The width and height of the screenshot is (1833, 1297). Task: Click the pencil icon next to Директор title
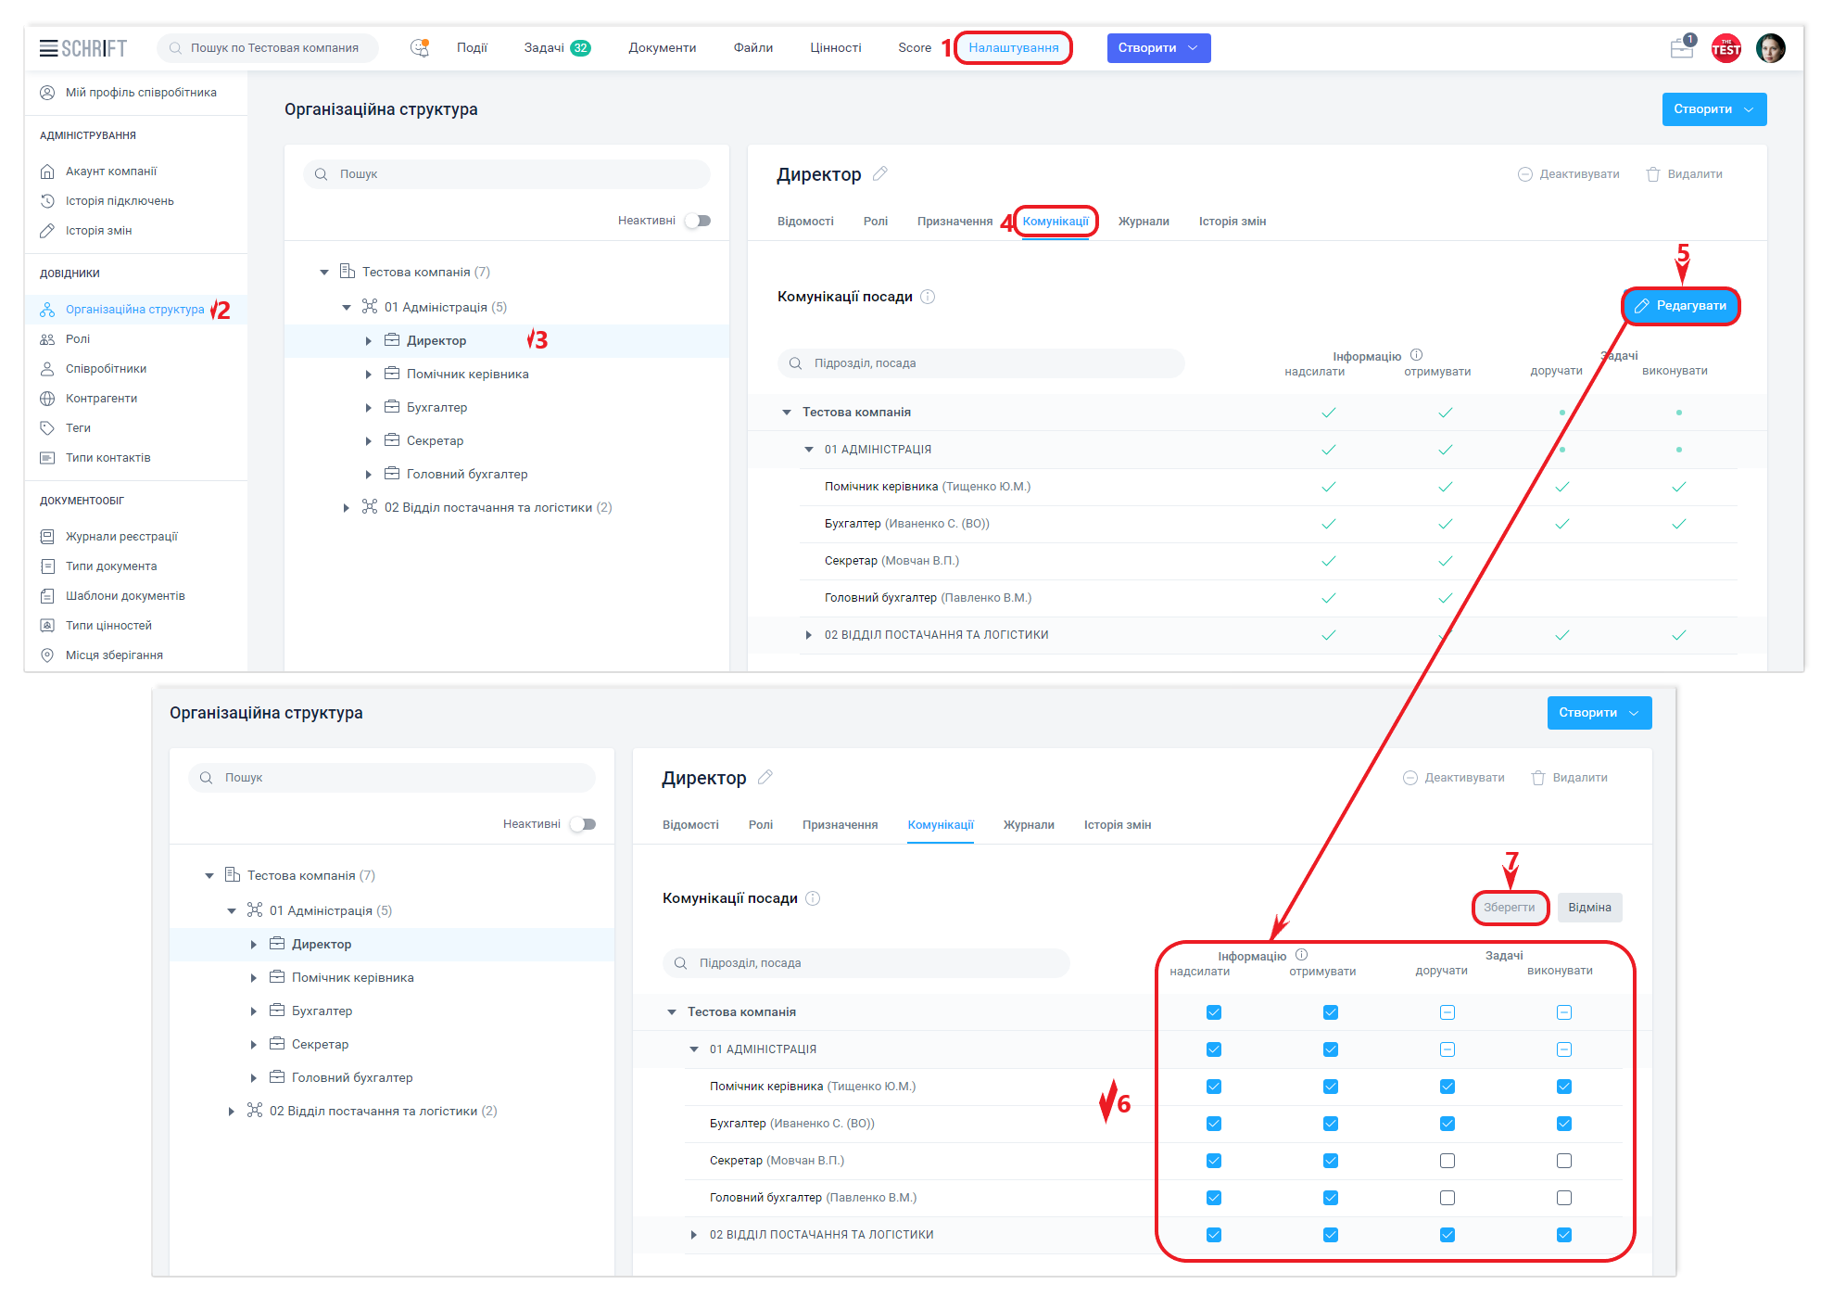[880, 173]
